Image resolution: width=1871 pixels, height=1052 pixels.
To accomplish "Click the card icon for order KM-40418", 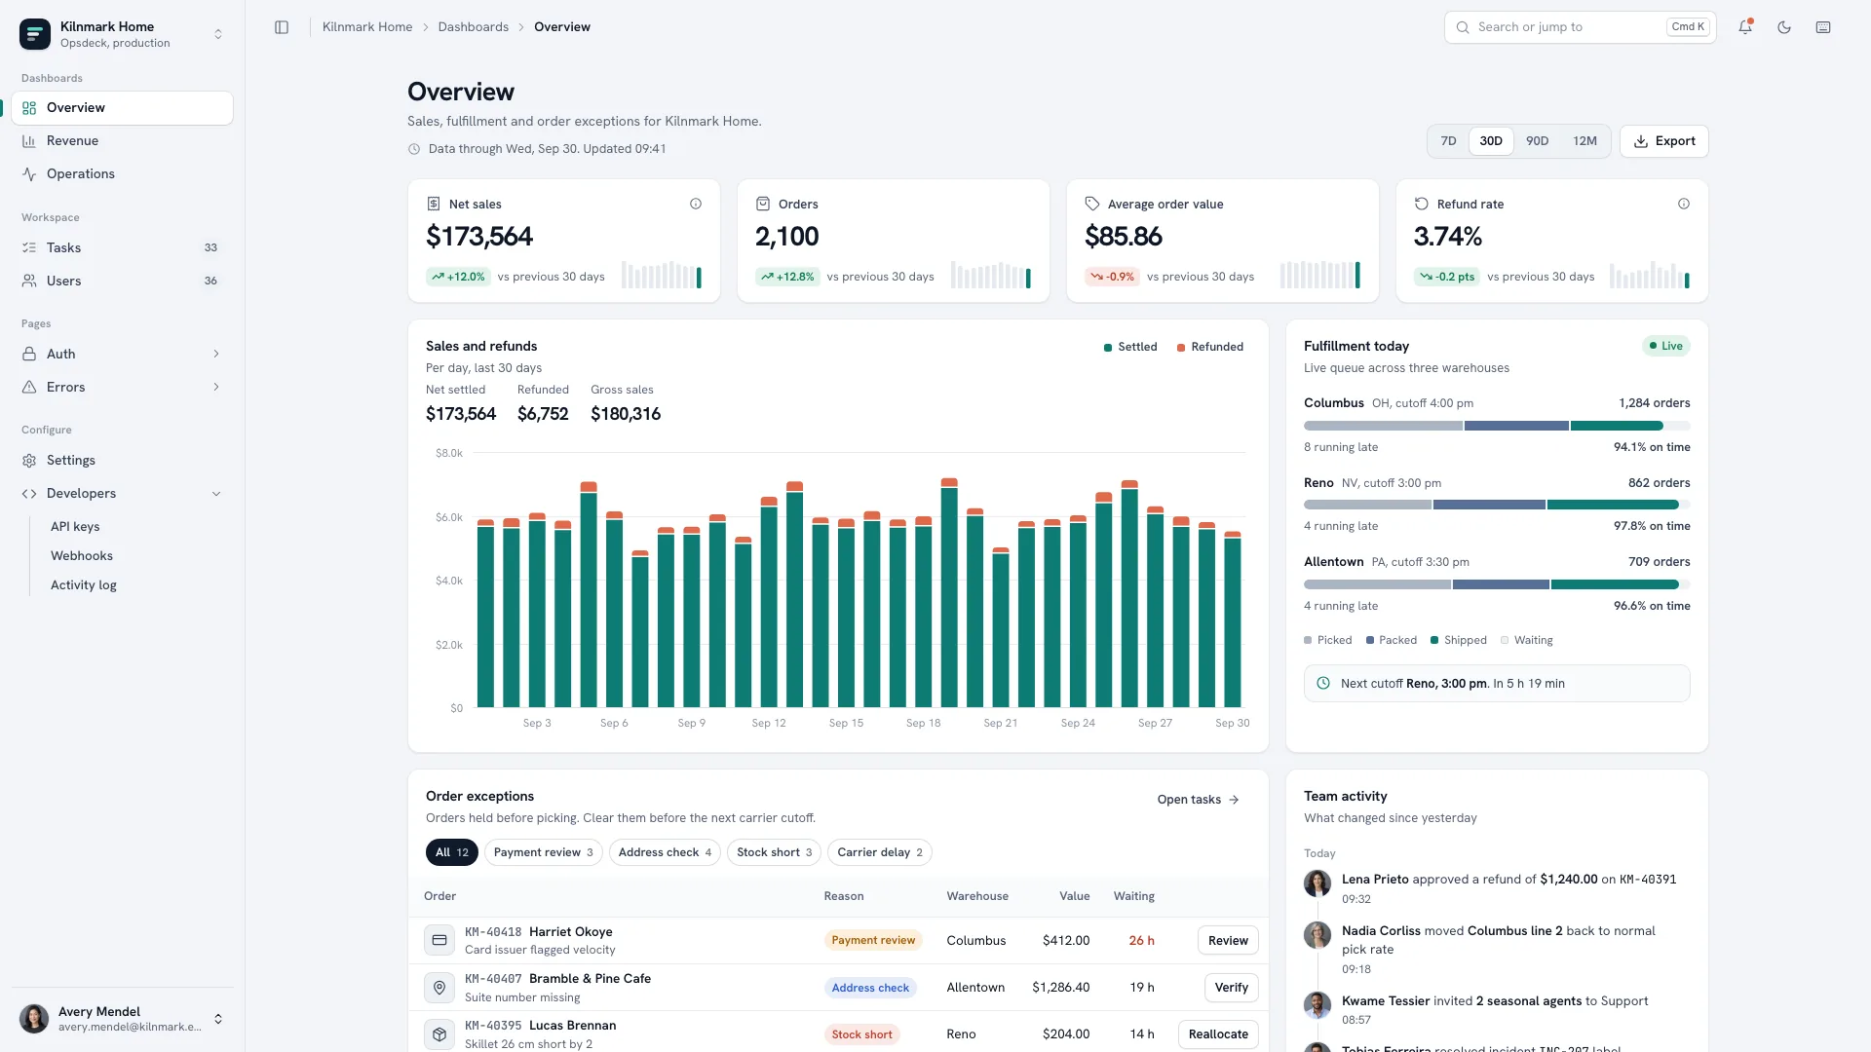I will pyautogui.click(x=439, y=940).
